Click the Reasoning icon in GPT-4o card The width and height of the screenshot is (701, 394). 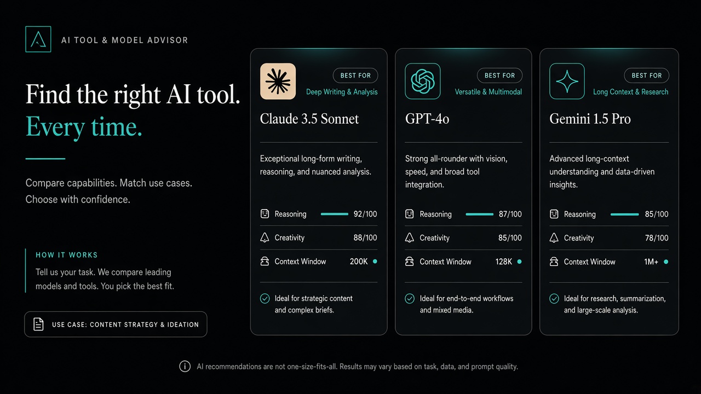tap(410, 214)
